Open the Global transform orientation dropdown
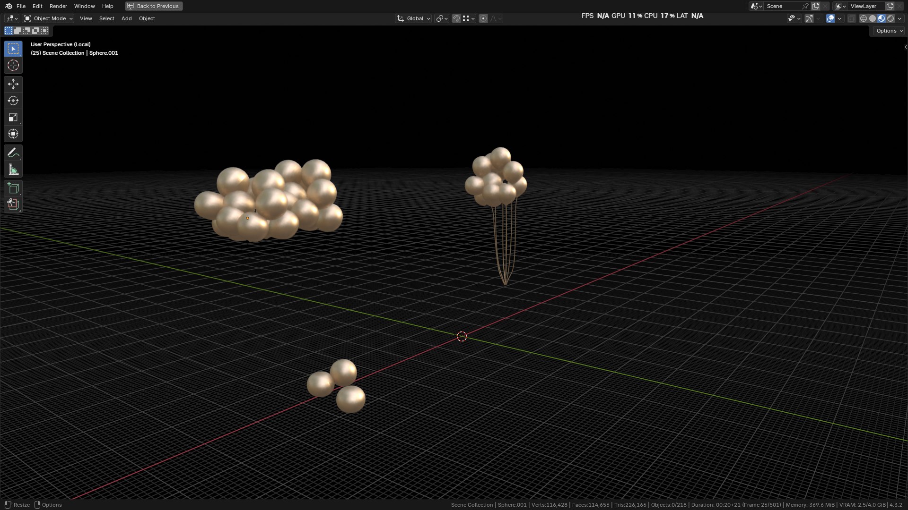This screenshot has height=510, width=908. tap(414, 18)
